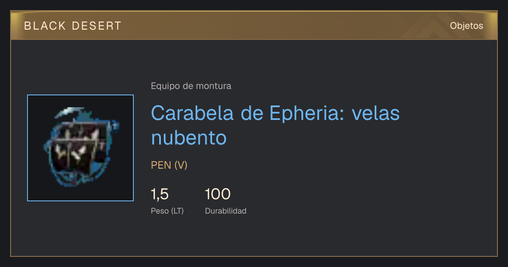Click the 100 durability value
508x267 pixels.
[218, 194]
